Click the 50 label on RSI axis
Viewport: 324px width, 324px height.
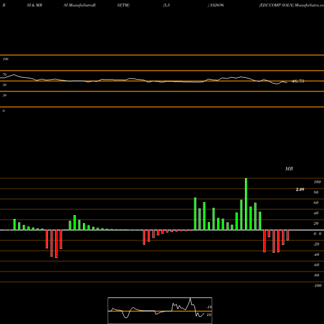5,85
